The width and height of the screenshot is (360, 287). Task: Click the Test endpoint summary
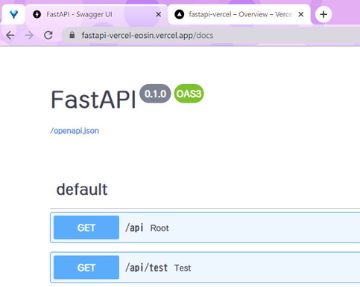[x=183, y=268]
